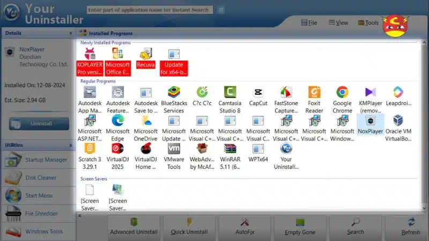Open Windows Tools utility

[39, 231]
